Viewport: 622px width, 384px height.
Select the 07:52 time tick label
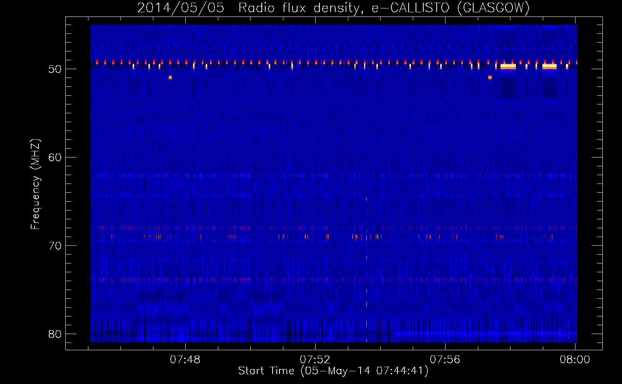(315, 360)
